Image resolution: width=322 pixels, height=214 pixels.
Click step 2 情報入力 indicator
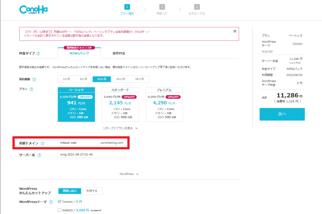click(x=162, y=10)
